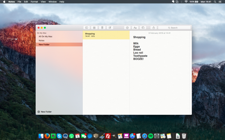
Task: Open WhatsApp green icon in Dock
Action: click(71, 136)
